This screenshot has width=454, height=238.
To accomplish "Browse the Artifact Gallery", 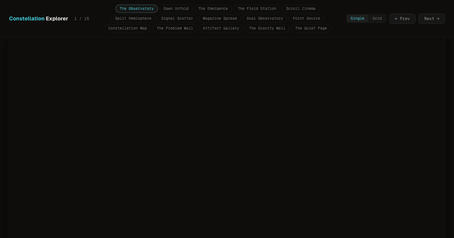I will (x=221, y=28).
